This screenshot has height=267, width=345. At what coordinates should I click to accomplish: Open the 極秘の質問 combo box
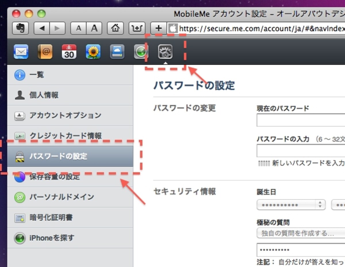pos(301,233)
